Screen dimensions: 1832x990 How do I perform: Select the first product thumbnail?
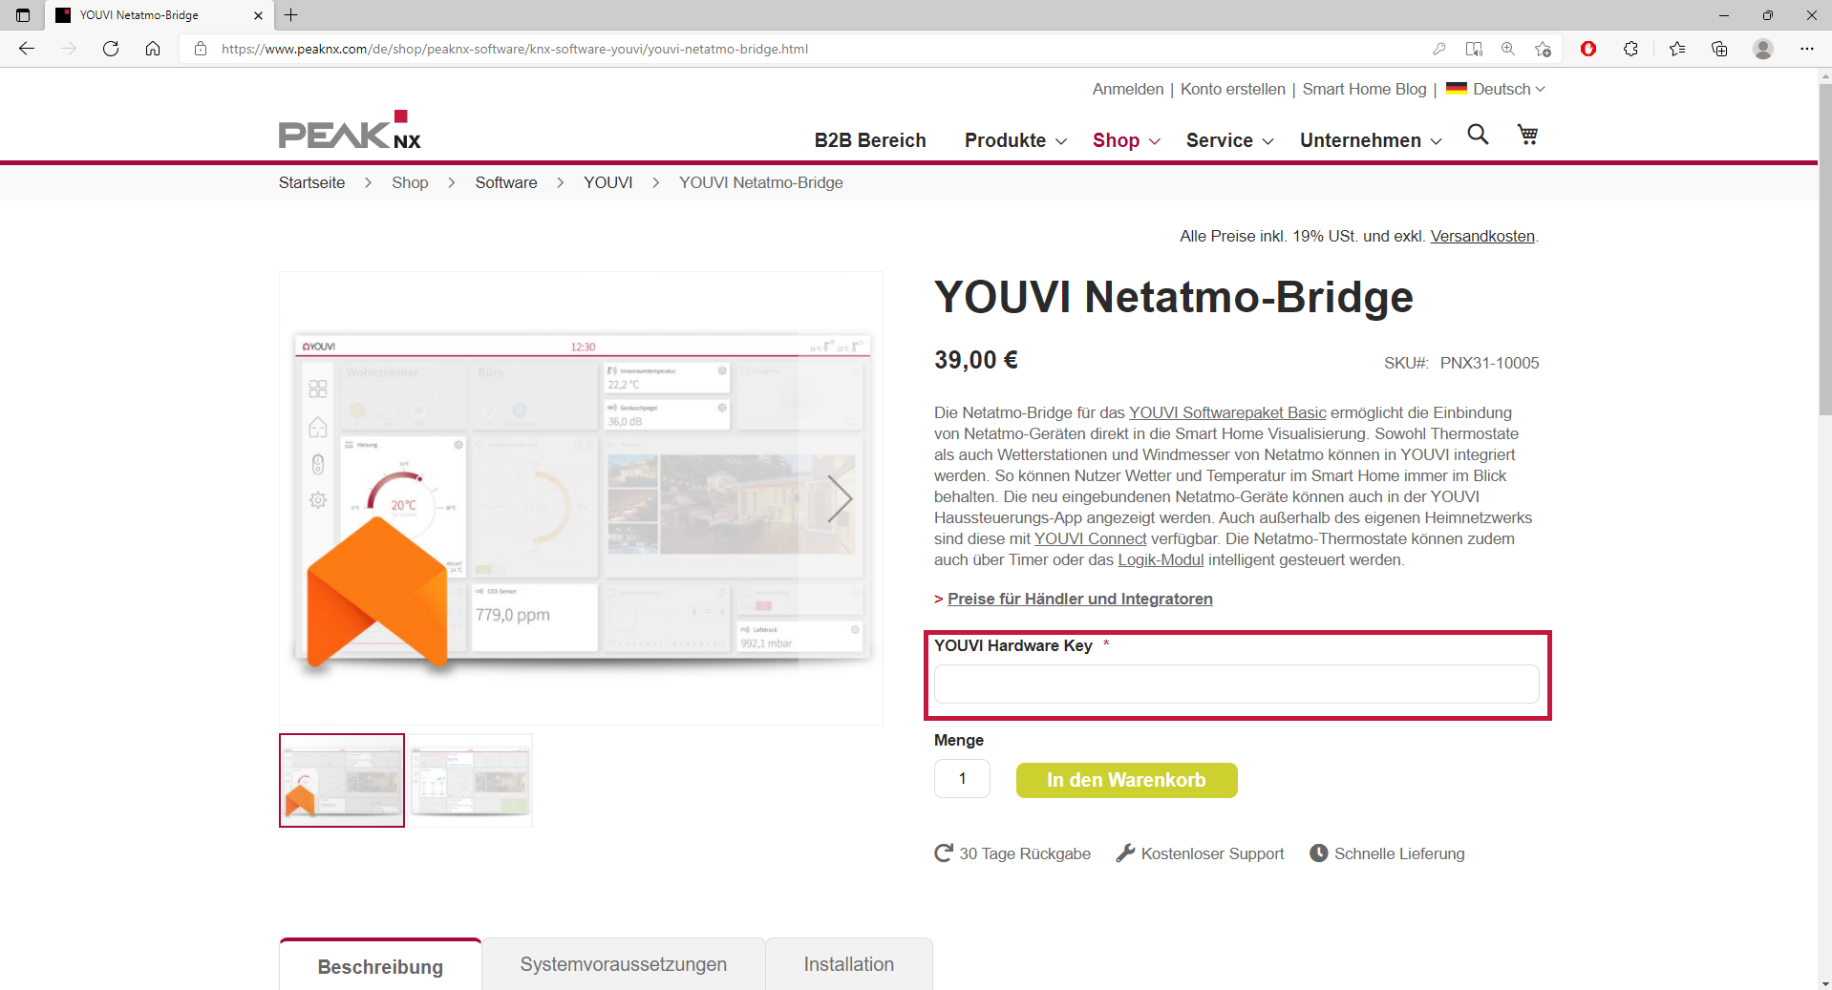pyautogui.click(x=342, y=780)
